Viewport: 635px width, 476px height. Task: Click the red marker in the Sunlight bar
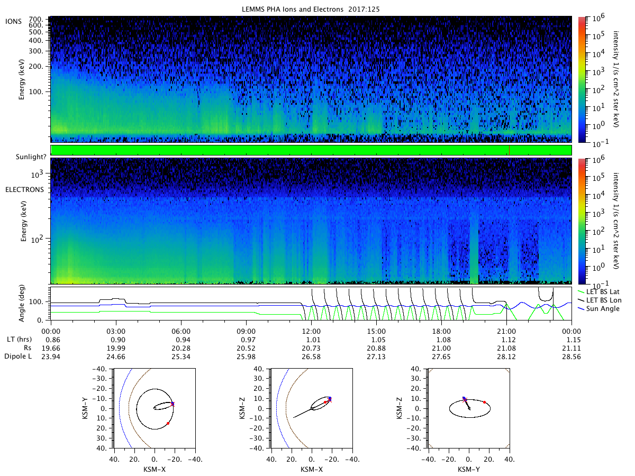pyautogui.click(x=509, y=150)
